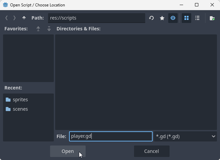Select the scenes recent folder
This screenshot has width=220, height=160.
click(20, 109)
